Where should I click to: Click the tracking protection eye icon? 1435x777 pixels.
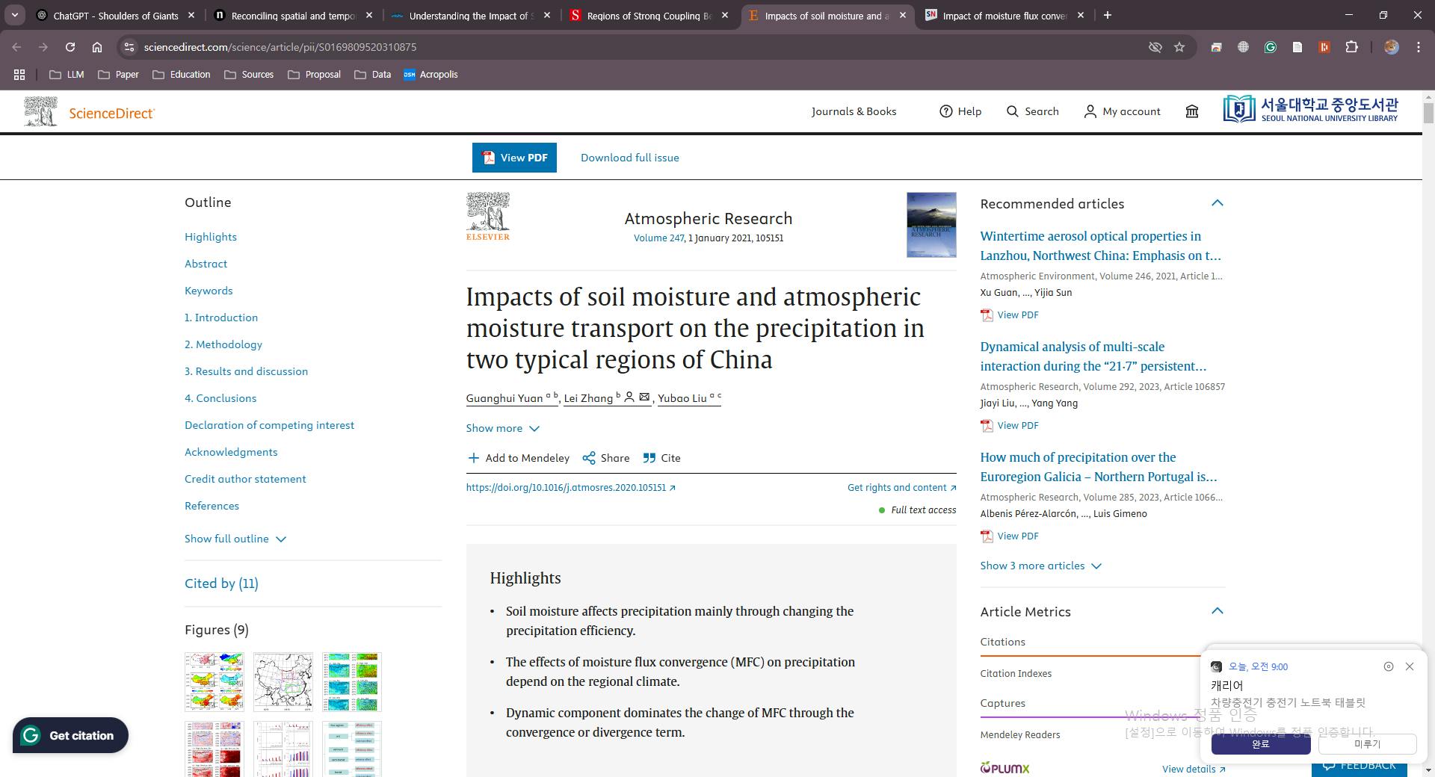point(1155,47)
